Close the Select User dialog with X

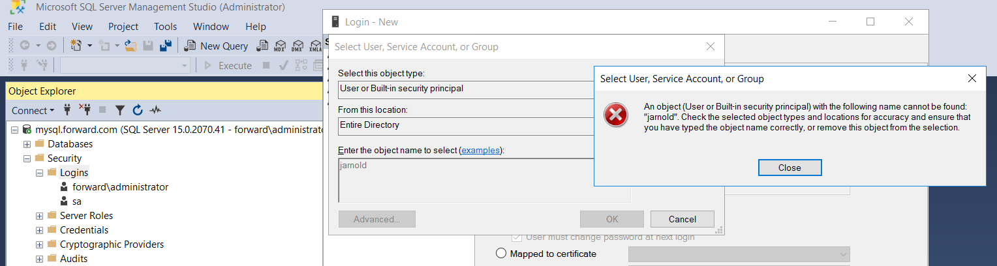pos(711,46)
